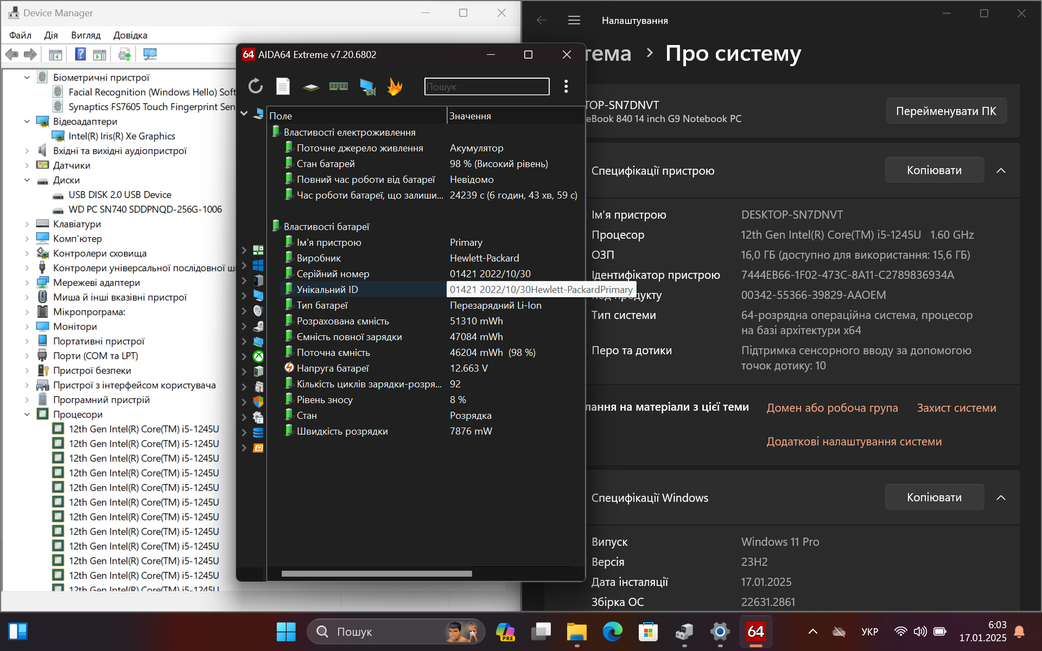Open File Explorer from the taskbar

[577, 631]
